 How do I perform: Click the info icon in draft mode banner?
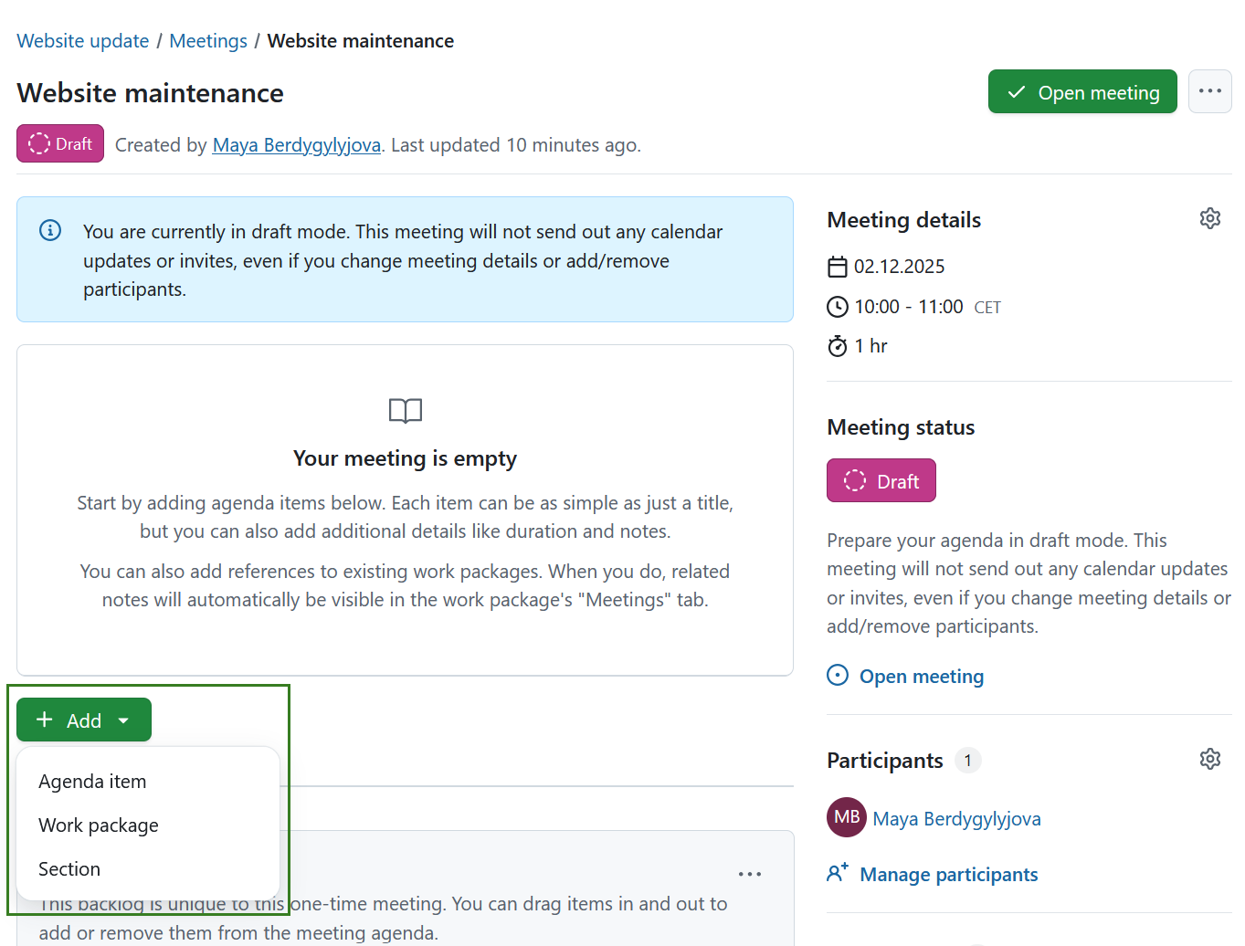click(x=49, y=230)
